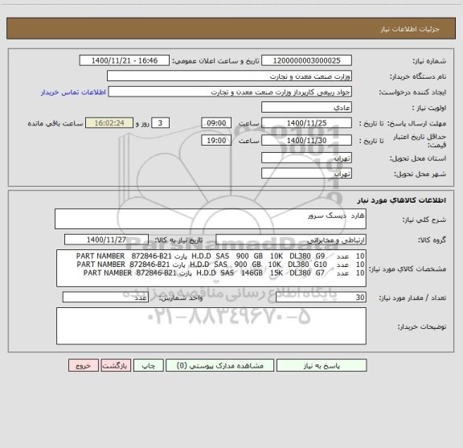Click general description field هارد دیسک سرور
463x448 pixels.
click(x=211, y=219)
